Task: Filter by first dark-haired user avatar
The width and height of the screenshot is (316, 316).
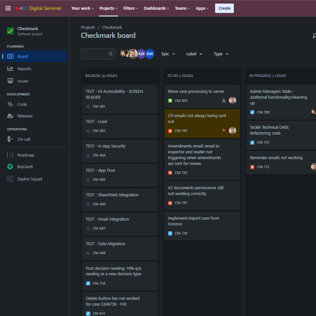Action: pyautogui.click(x=125, y=54)
